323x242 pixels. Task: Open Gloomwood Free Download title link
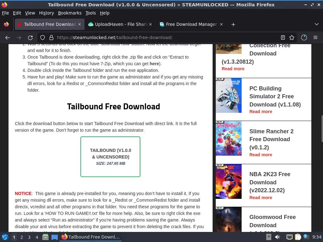pyautogui.click(x=272, y=221)
